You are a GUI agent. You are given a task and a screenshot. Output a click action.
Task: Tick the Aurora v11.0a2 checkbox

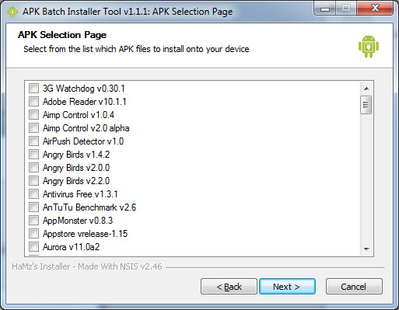click(x=33, y=246)
